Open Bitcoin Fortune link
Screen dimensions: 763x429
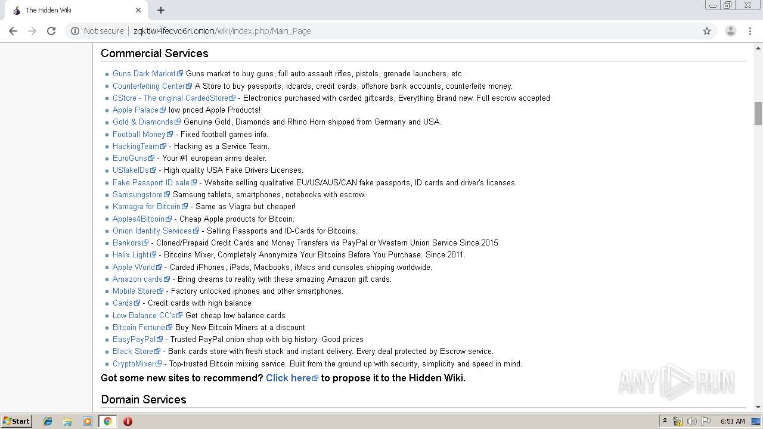coord(142,327)
